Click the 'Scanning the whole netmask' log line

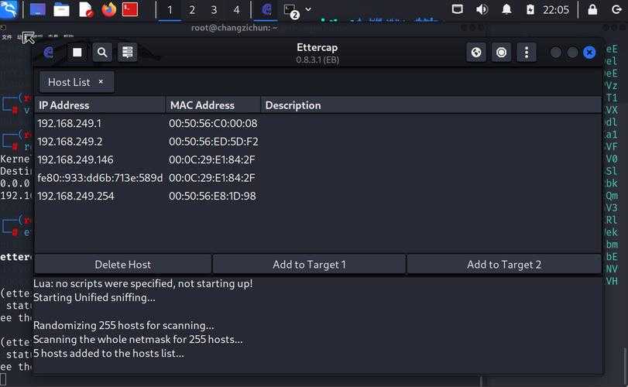click(x=138, y=339)
